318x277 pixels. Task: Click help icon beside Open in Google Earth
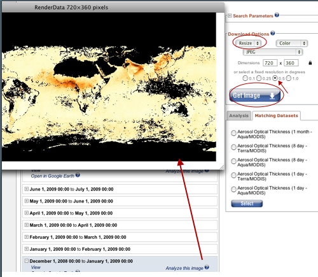[x=78, y=175]
